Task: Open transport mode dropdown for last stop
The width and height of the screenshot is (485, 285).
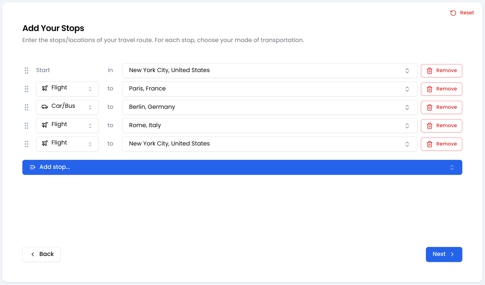Action: (67, 144)
